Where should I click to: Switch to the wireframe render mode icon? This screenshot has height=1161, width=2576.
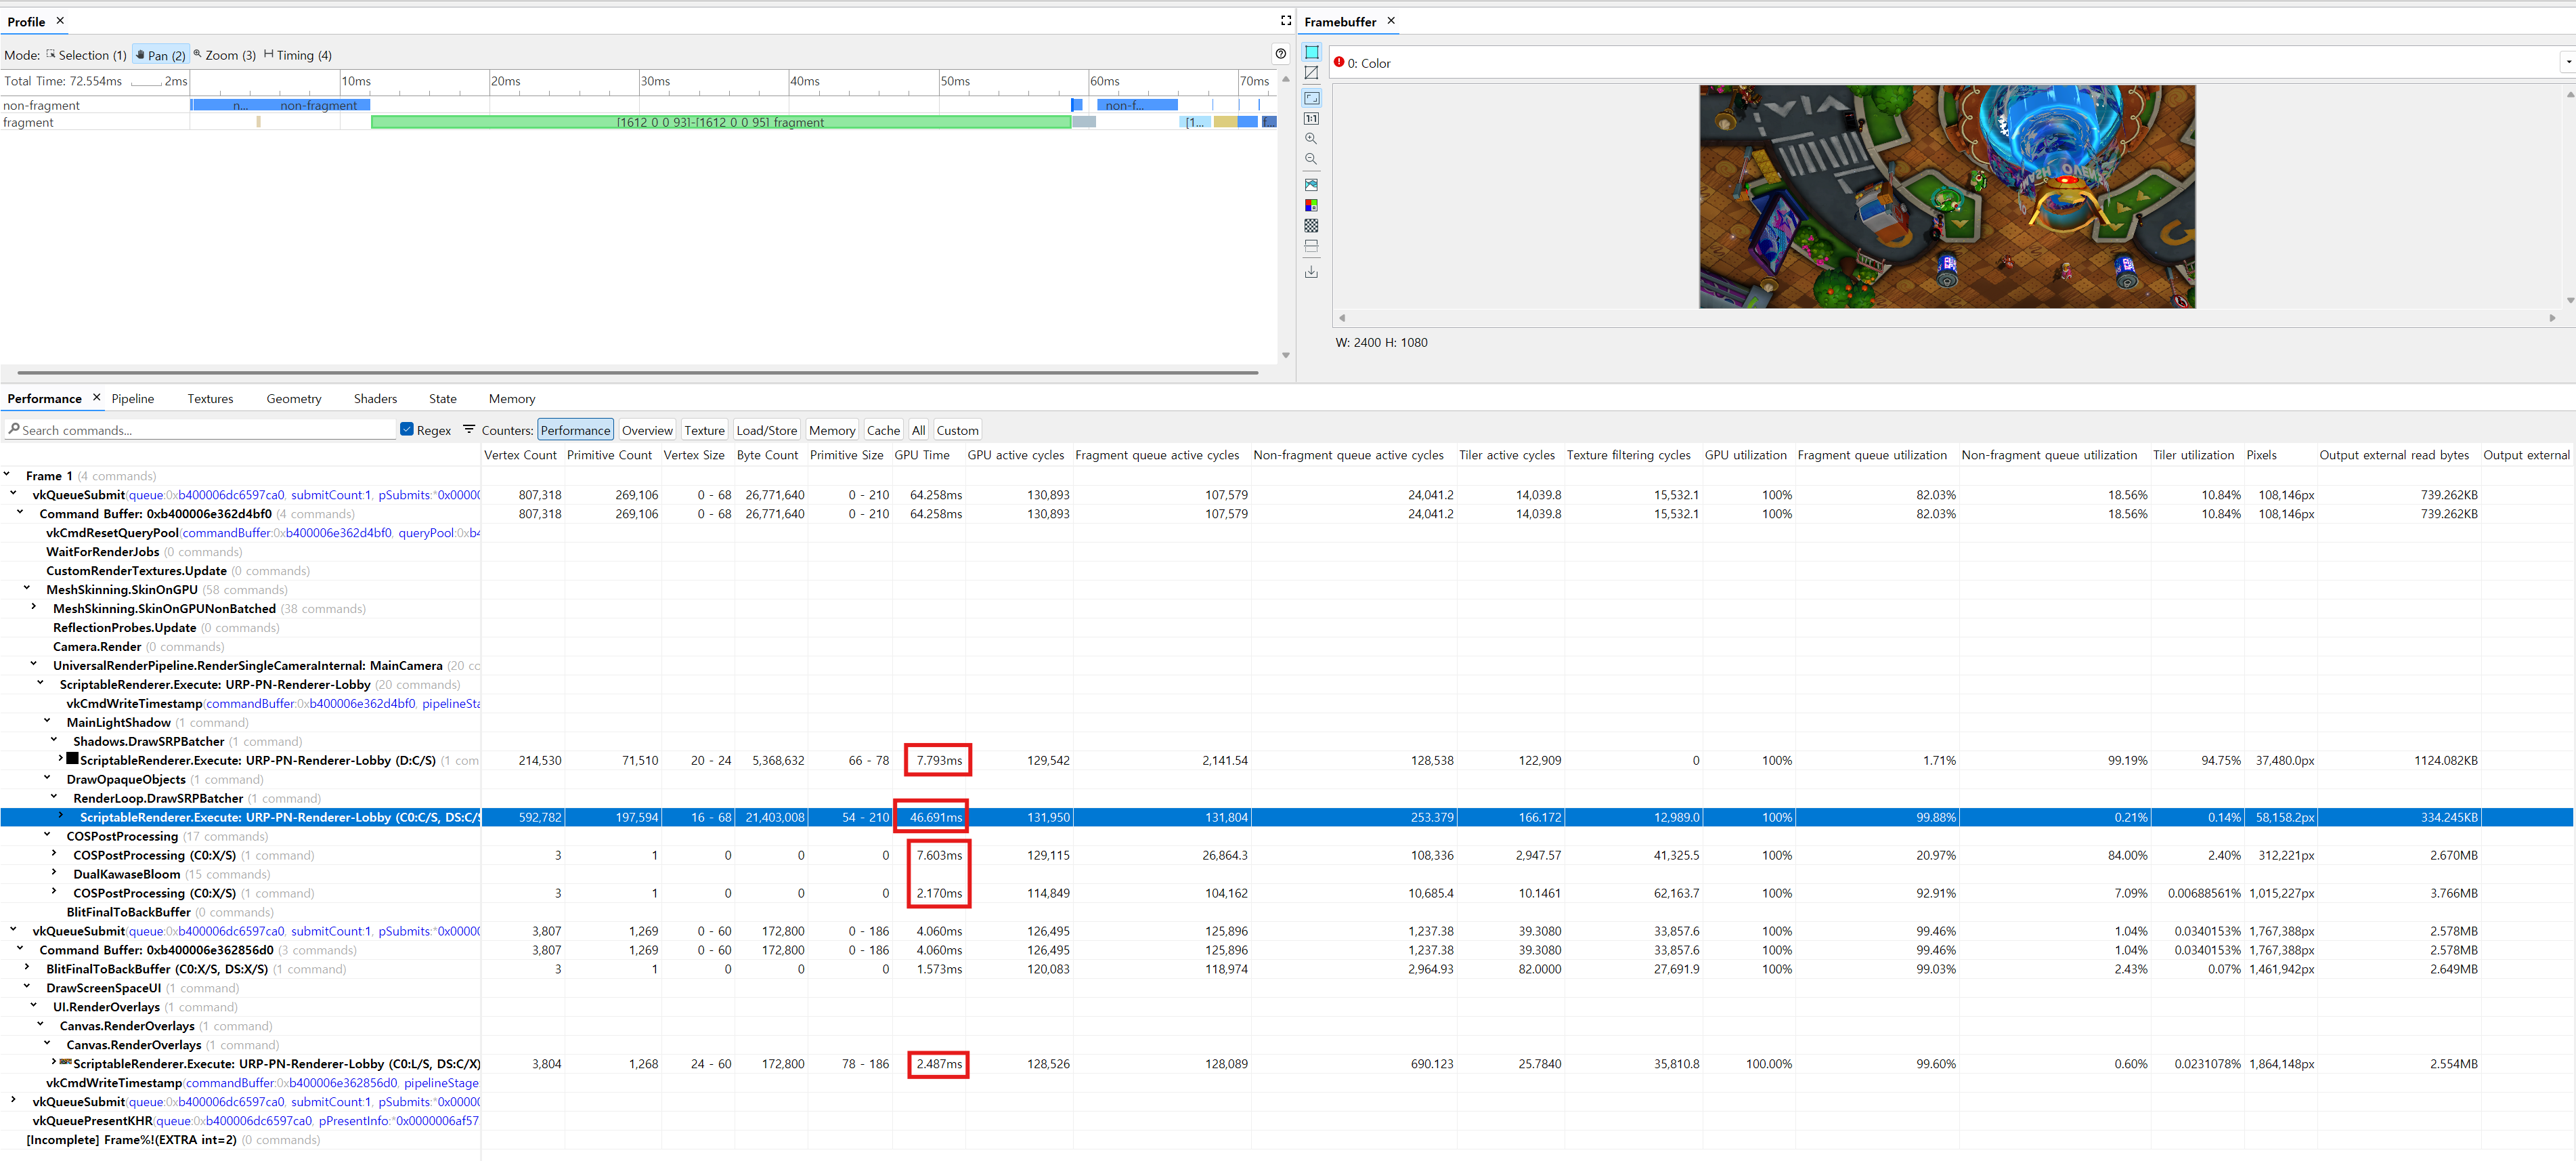(x=1311, y=73)
